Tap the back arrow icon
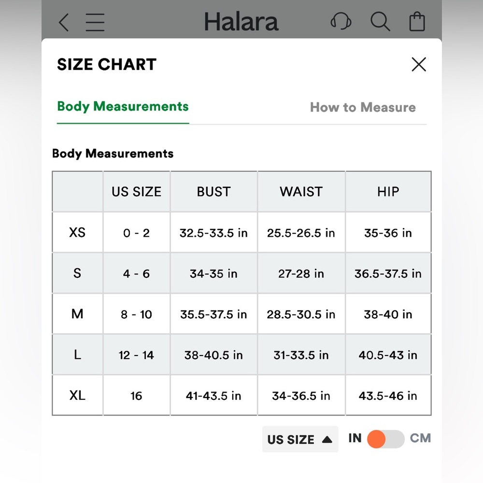This screenshot has height=483, width=483. [64, 22]
